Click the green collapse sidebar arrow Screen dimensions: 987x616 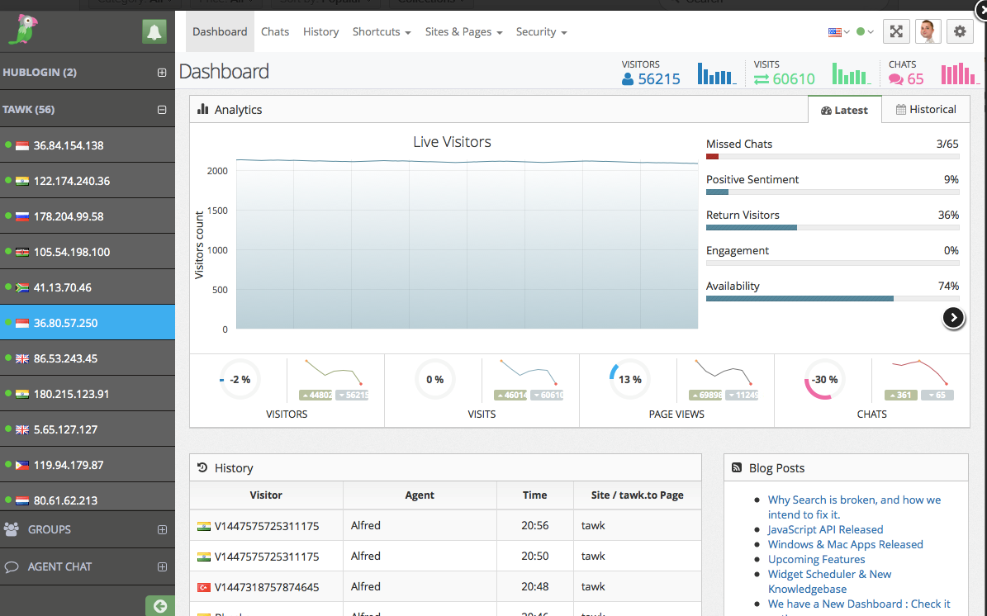coord(160,606)
